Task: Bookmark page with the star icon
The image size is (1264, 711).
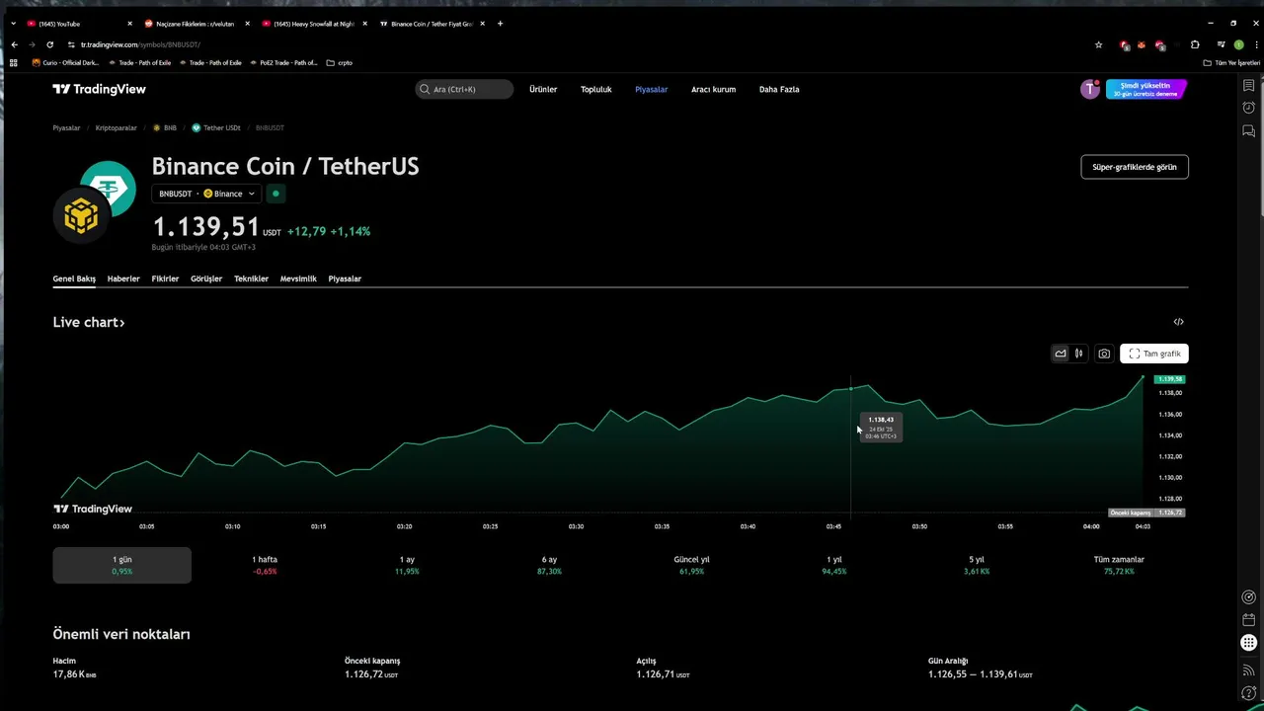Action: 1098,44
